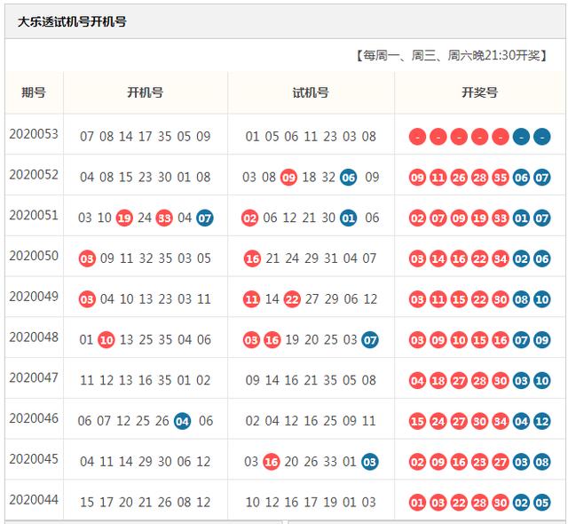Viewport: 568px width, 524px height.
Task: Click blue ball 02 in 2020050 开奖号
Action: (x=521, y=258)
